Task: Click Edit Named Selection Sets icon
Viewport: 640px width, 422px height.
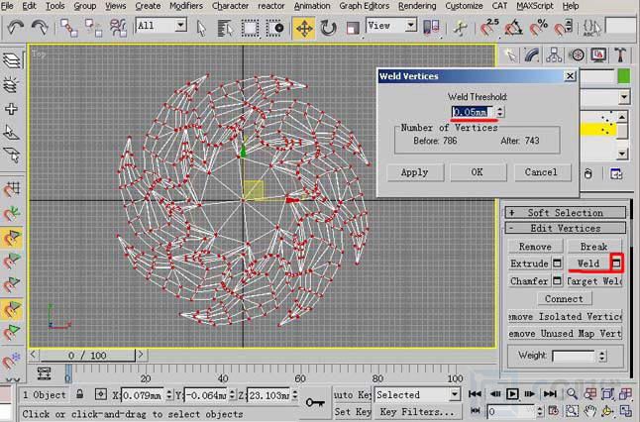Action: (591, 28)
